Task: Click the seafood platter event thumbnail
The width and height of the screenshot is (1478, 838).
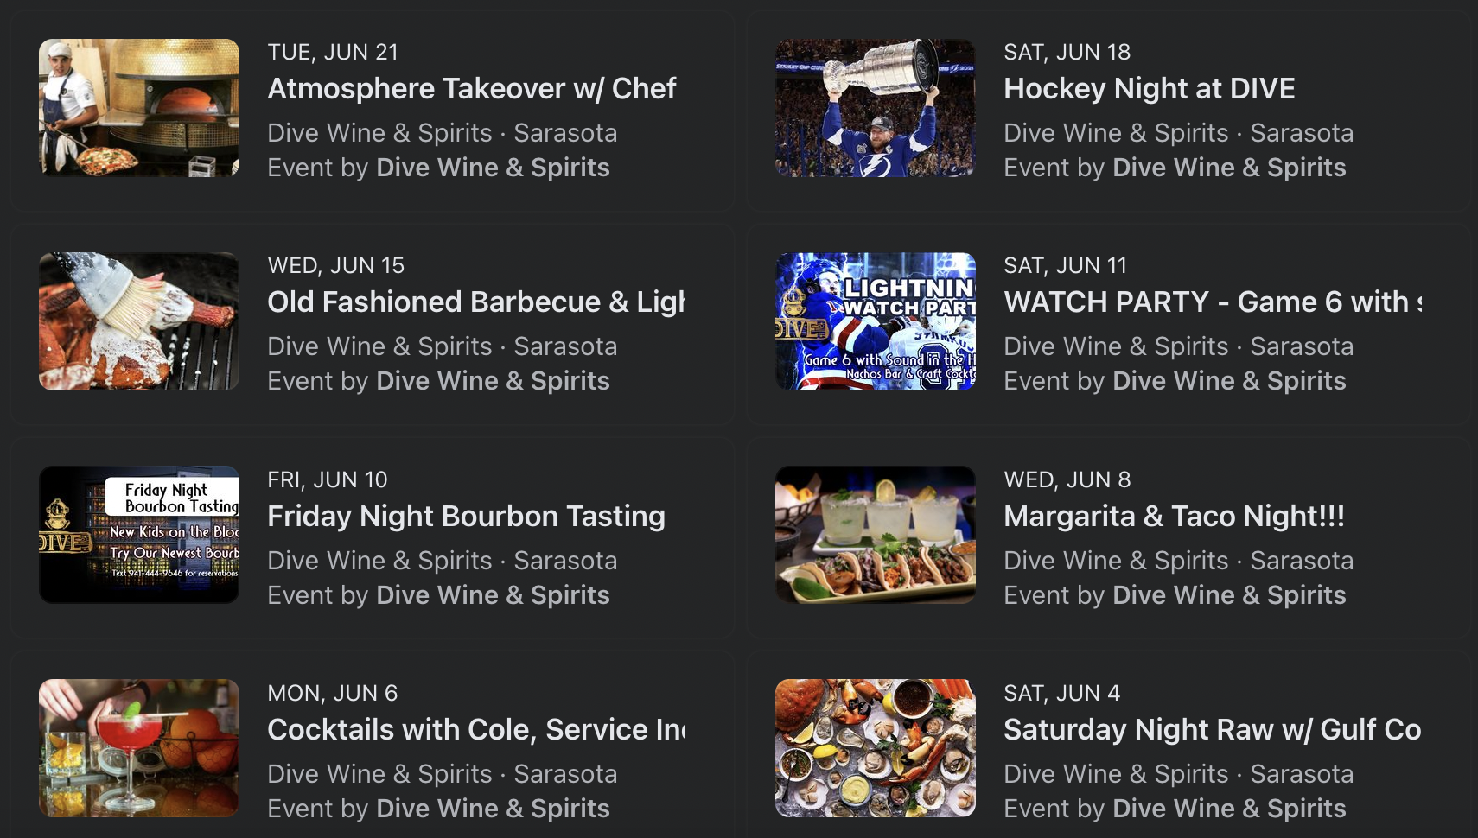Action: coord(875,747)
